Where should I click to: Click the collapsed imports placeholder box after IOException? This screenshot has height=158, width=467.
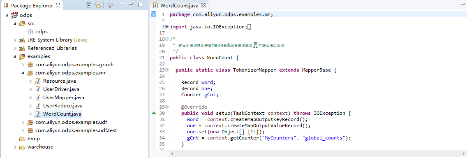click(x=249, y=27)
